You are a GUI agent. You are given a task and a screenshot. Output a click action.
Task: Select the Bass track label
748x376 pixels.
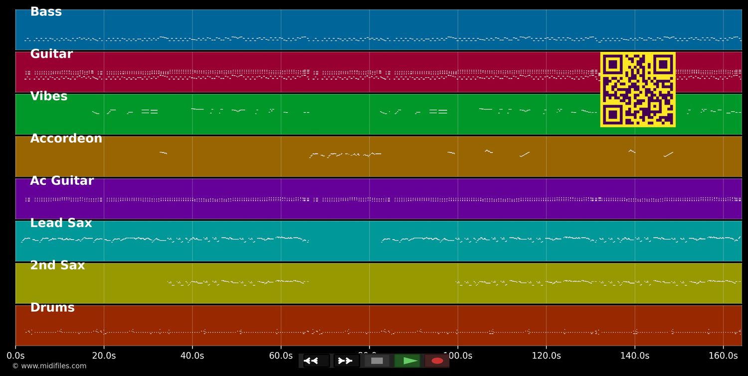pyautogui.click(x=46, y=12)
